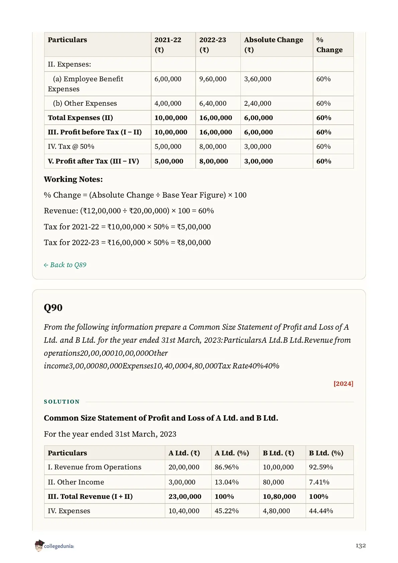Select the A Ltd. (%) column header
Viewport: 398px width, 563px height.
coord(232,453)
